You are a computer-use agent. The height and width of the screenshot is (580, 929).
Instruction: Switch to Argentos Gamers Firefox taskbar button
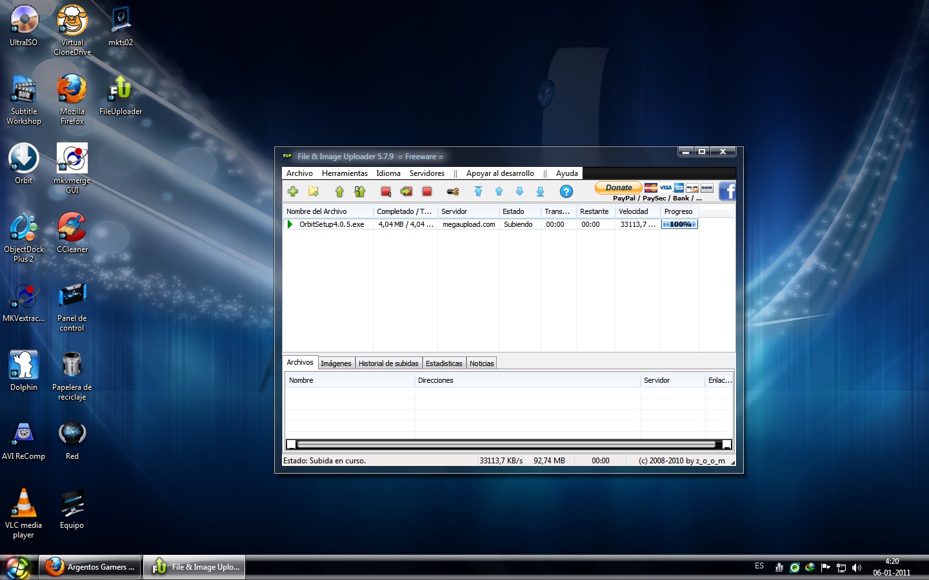(x=90, y=567)
